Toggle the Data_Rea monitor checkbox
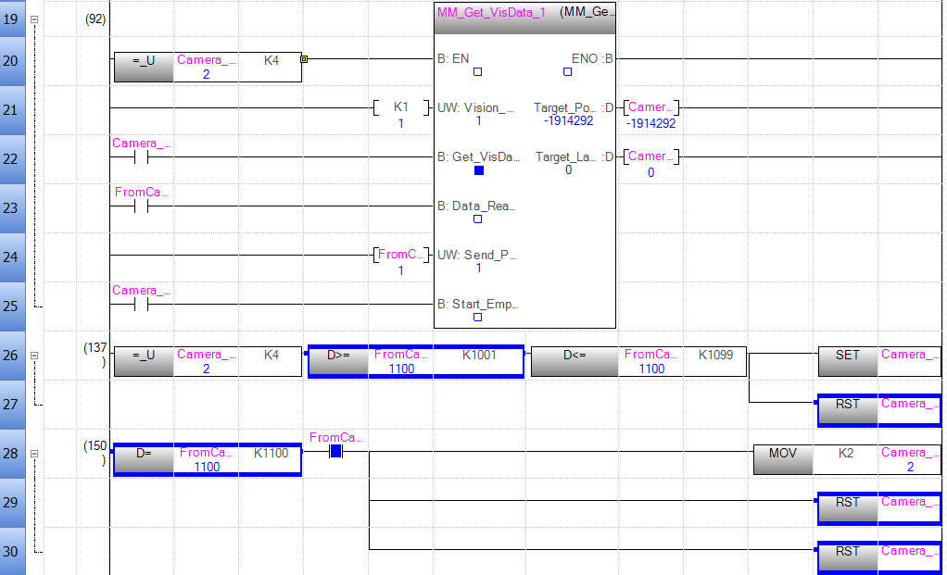Screen dimensions: 947x575 coord(478,219)
